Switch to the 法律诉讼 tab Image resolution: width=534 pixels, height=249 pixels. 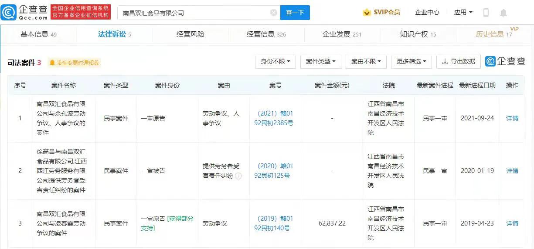(x=114, y=34)
